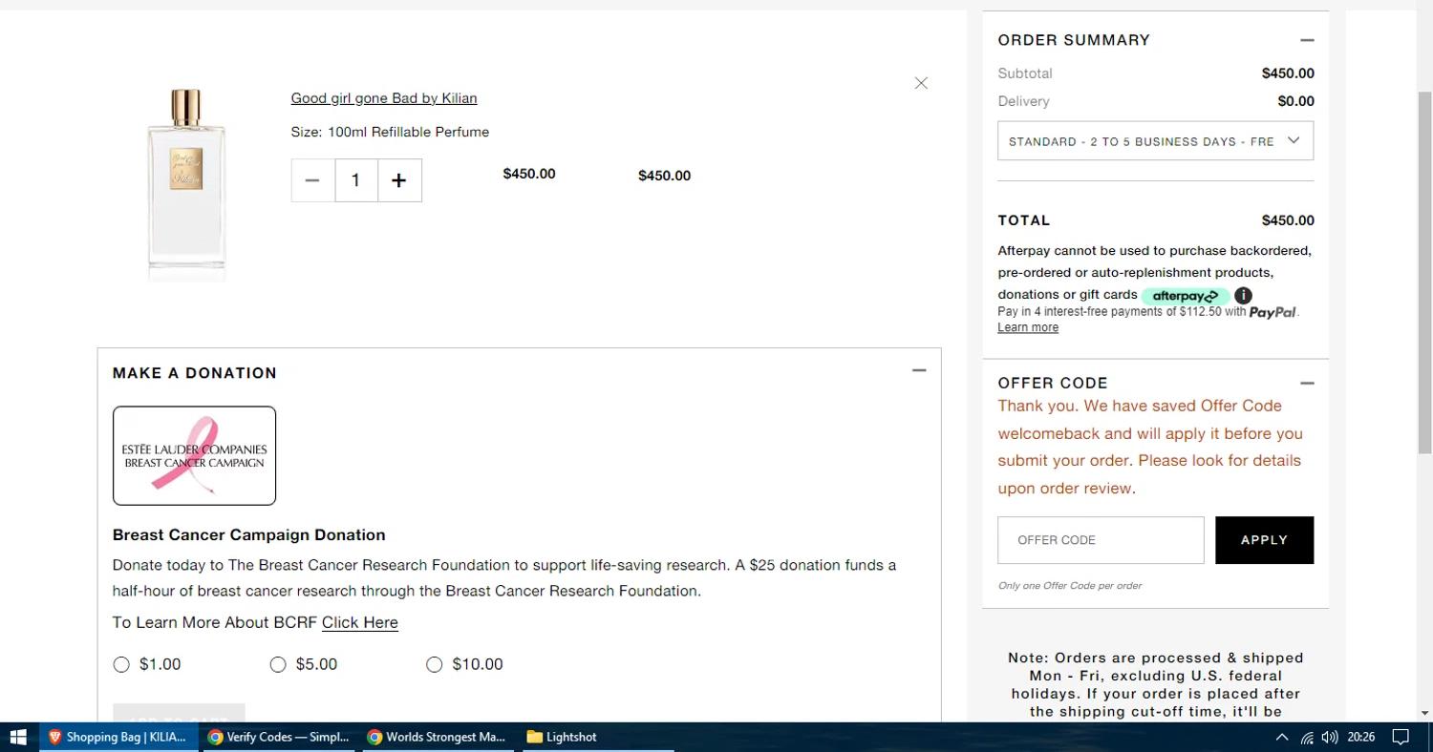Screen dimensions: 1433x752
Task: Select the $1.00 donation option
Action: [121, 664]
